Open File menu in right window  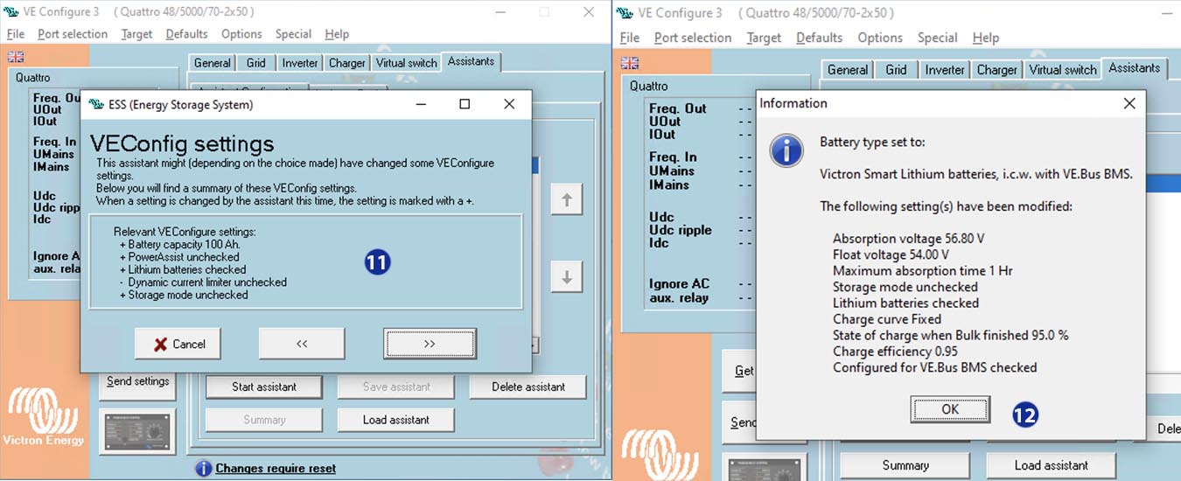[630, 38]
